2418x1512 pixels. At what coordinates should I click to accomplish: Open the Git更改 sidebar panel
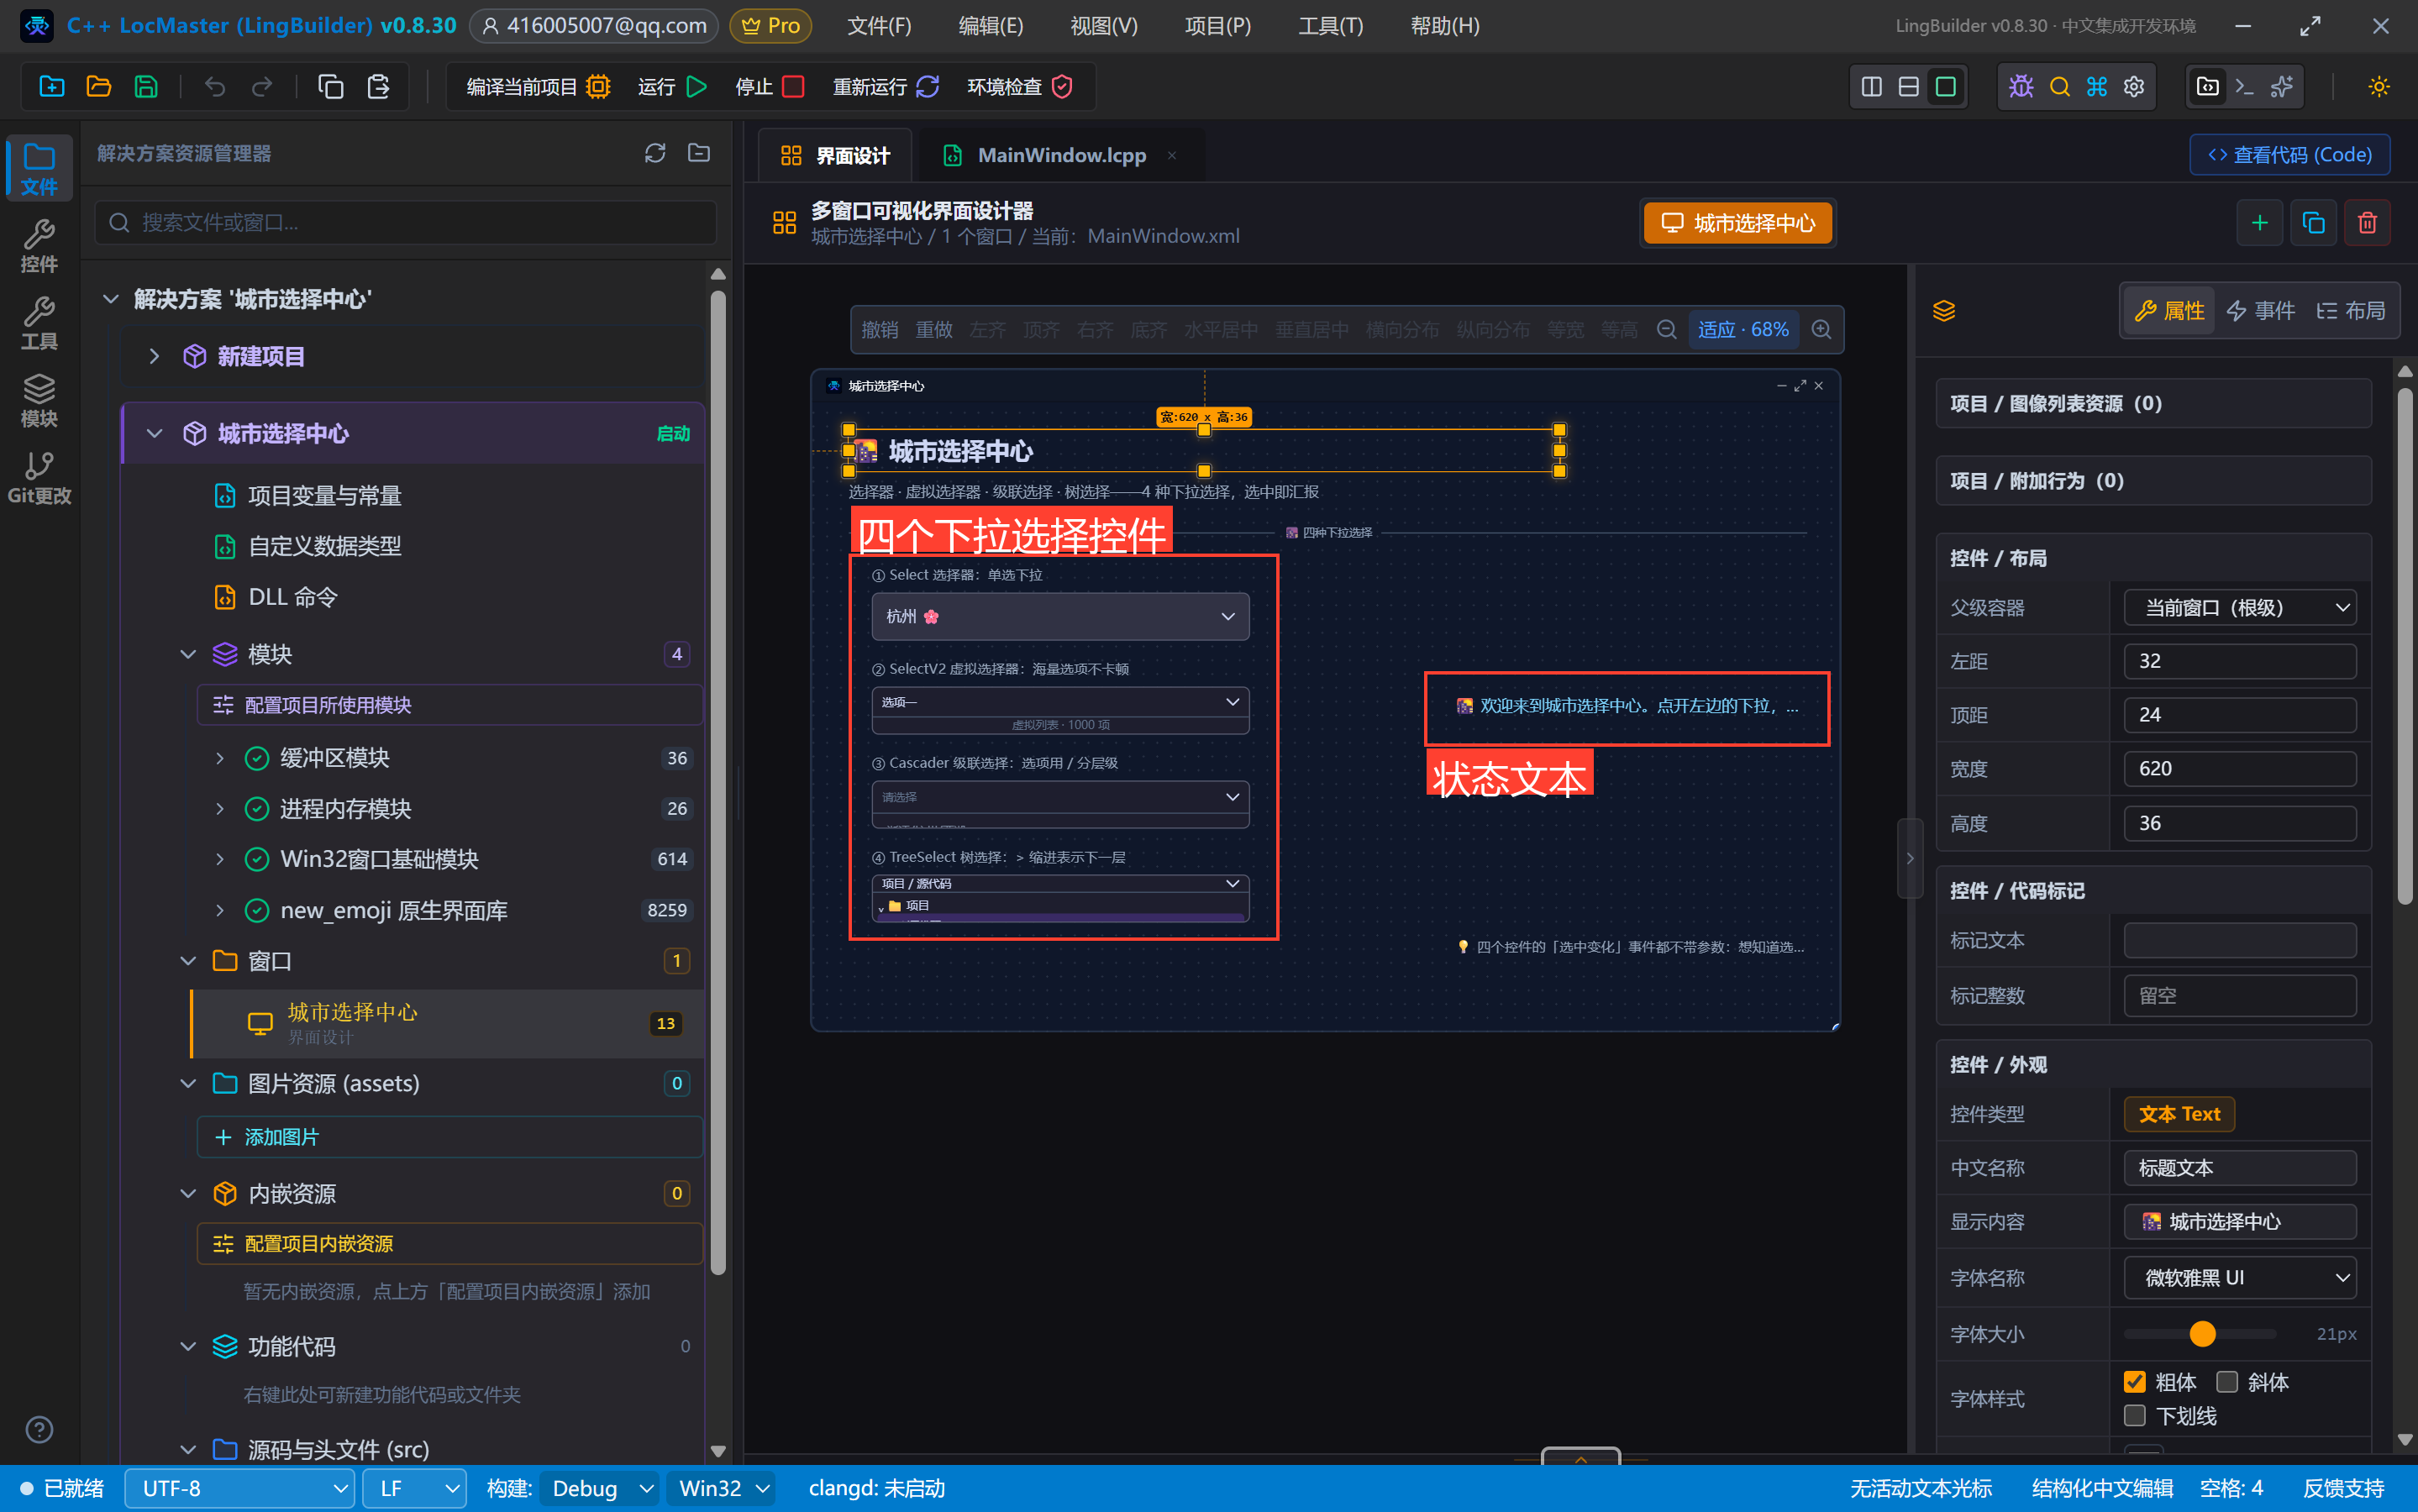point(39,478)
